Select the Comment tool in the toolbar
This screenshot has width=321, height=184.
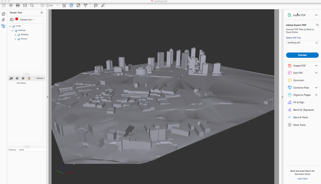(96, 5)
